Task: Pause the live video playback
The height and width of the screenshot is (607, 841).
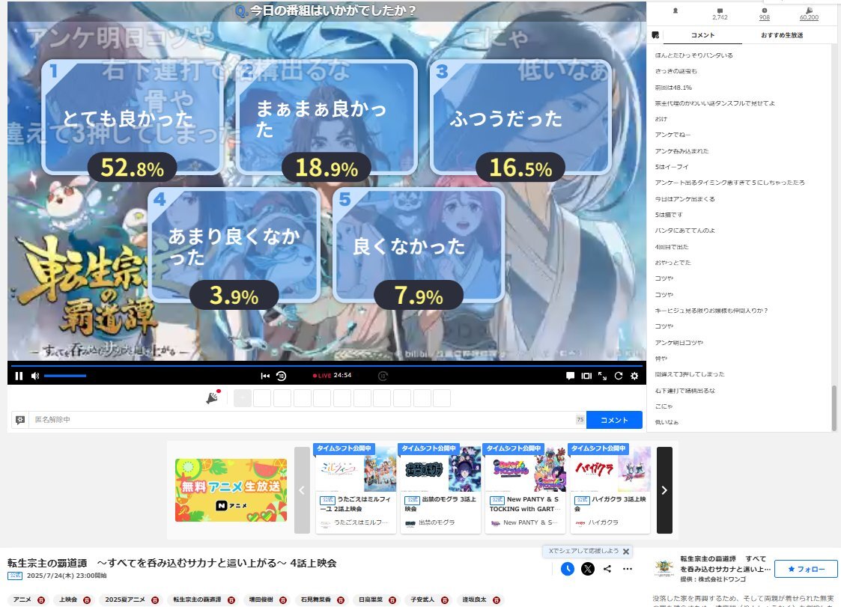Action: pos(19,376)
